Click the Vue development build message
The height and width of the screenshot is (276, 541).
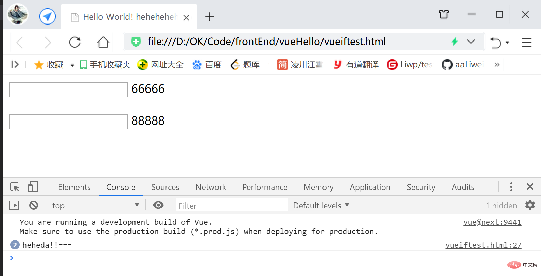point(198,227)
